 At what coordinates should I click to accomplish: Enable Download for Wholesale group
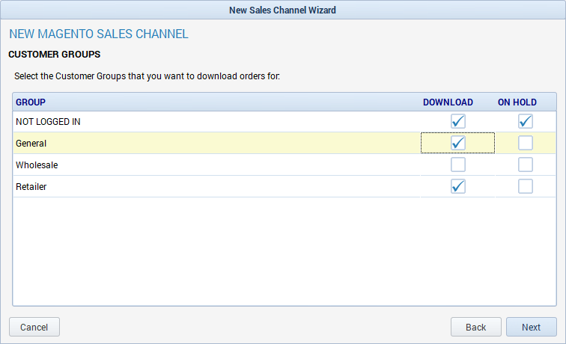457,165
